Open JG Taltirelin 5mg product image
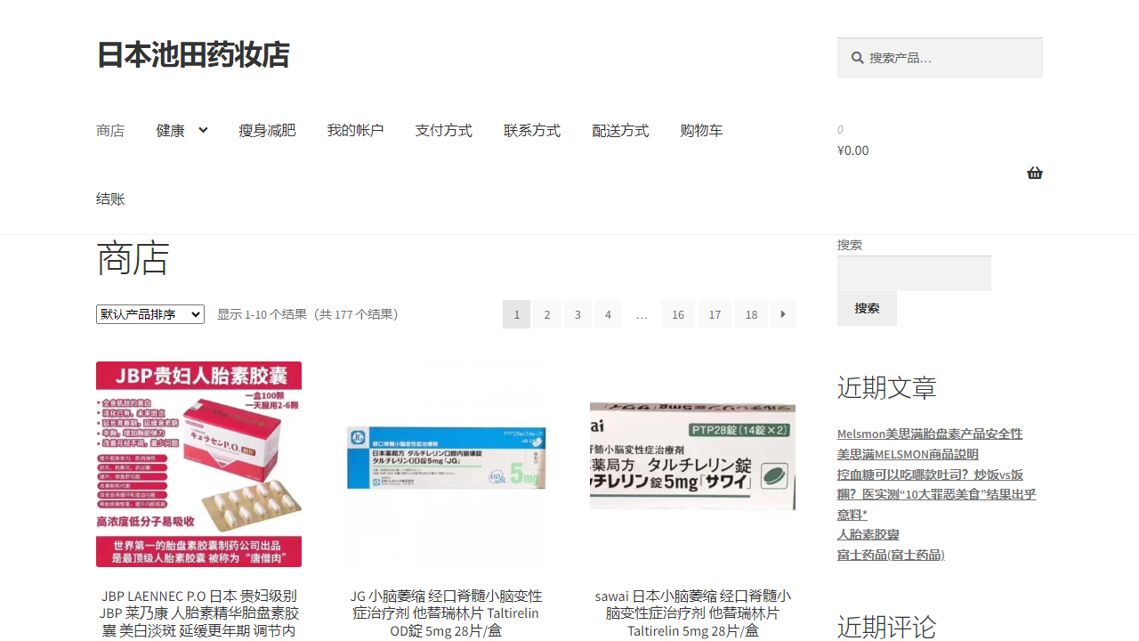 446,464
